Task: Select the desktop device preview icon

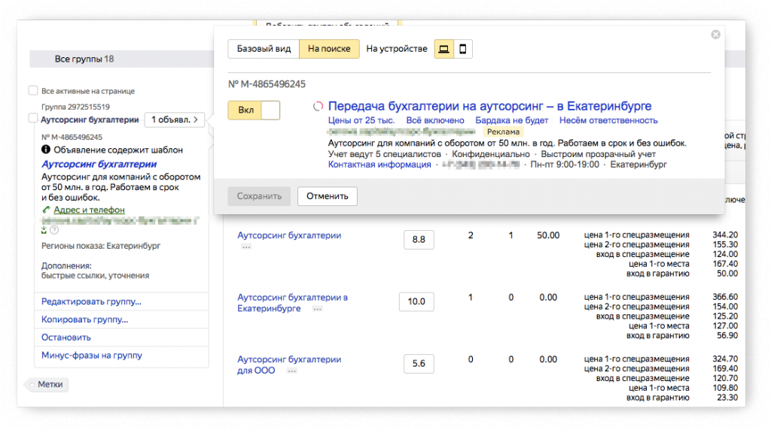Action: point(444,50)
